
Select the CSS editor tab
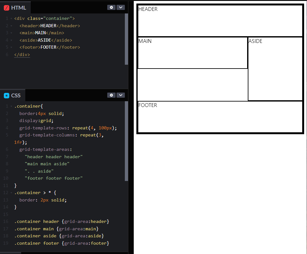(x=12, y=95)
